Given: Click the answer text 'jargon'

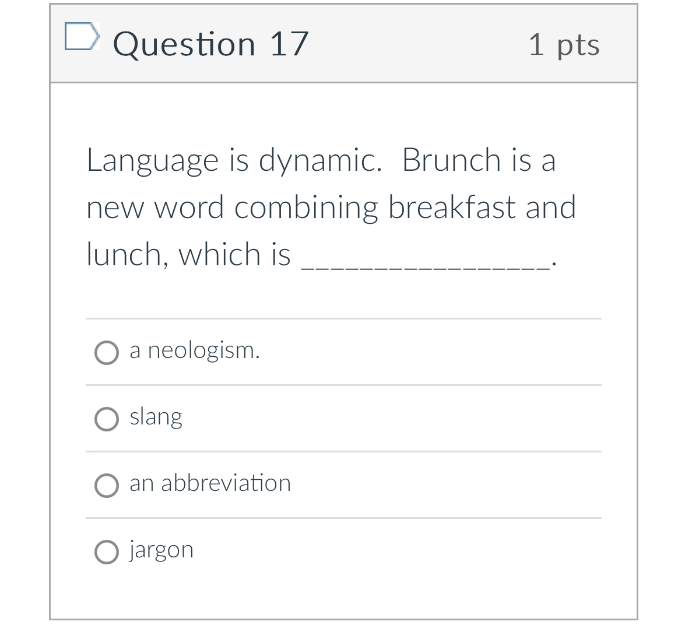Looking at the screenshot, I should pos(162,549).
